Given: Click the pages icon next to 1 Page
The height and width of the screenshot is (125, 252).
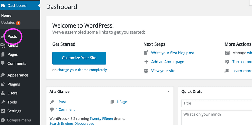Looking at the screenshot, I should click(x=112, y=102).
